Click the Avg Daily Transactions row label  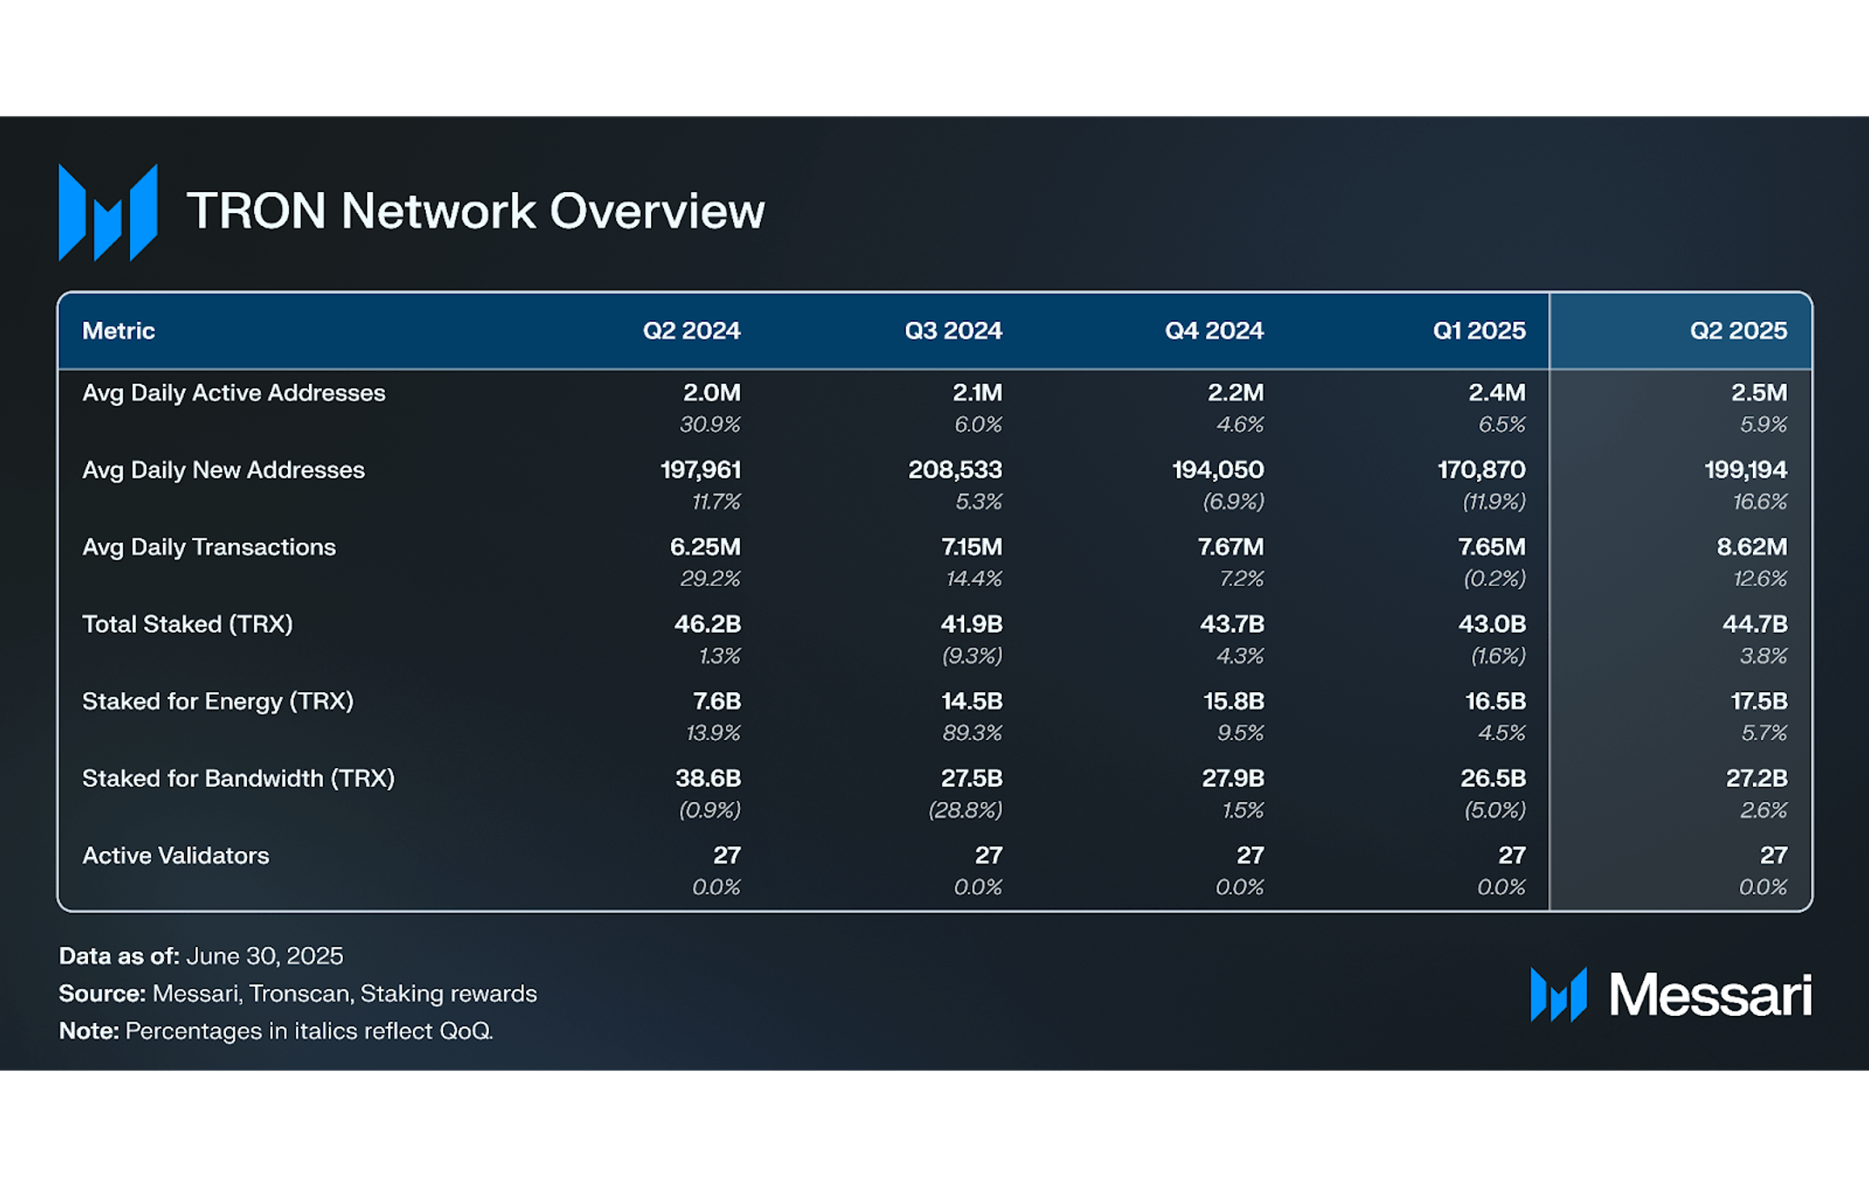(x=209, y=547)
